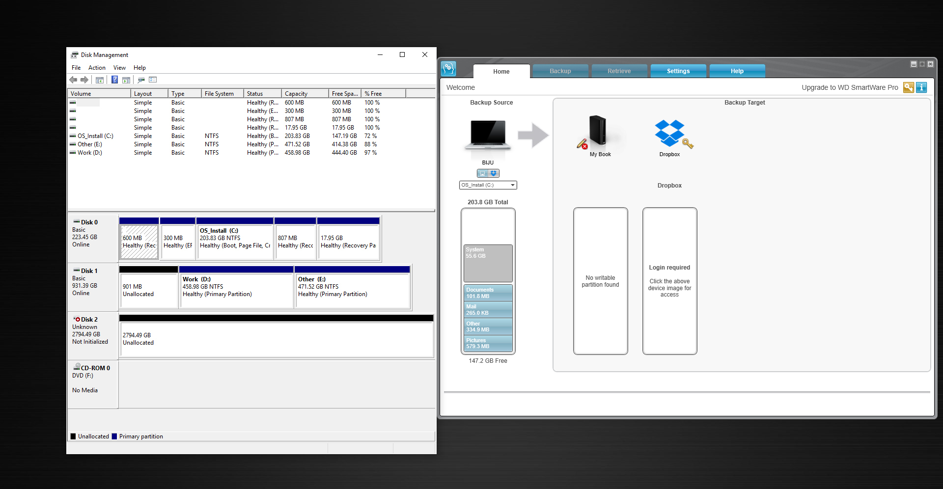Click the Documents 101.8 MB gauge segment

488,293
